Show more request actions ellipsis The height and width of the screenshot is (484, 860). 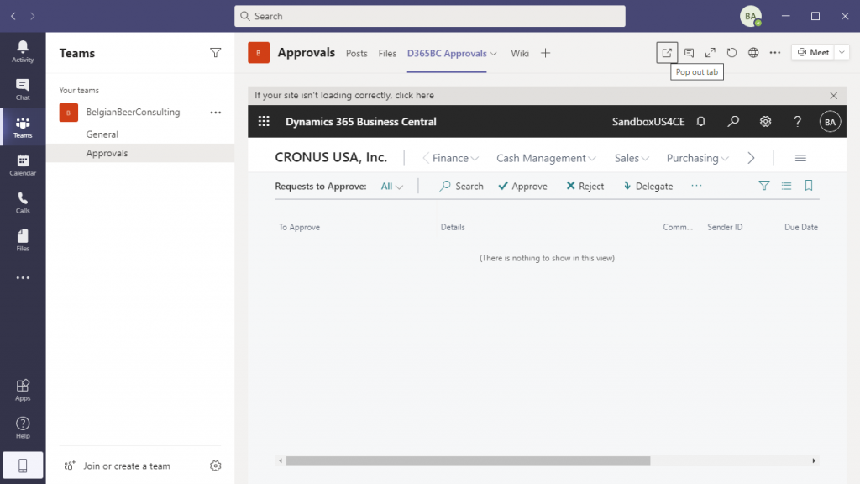pyautogui.click(x=696, y=186)
